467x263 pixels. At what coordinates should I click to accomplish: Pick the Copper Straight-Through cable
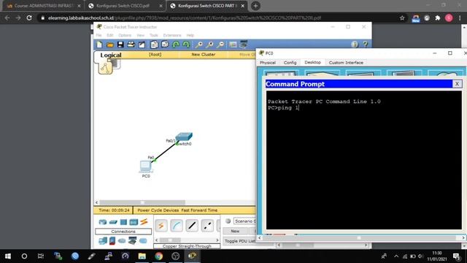[x=192, y=226]
